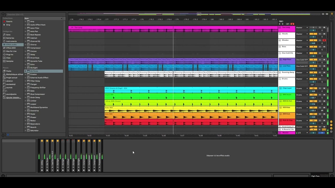The width and height of the screenshot is (335, 188).
Task: Adjust the Rhodes volume value -4.5
Action: [313, 43]
